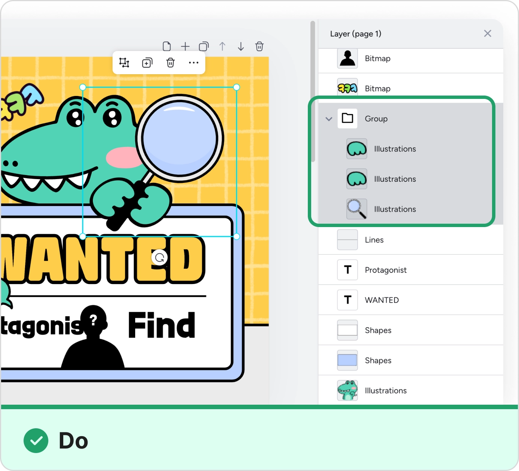
Task: Select the Lines layer
Action: pyautogui.click(x=374, y=240)
